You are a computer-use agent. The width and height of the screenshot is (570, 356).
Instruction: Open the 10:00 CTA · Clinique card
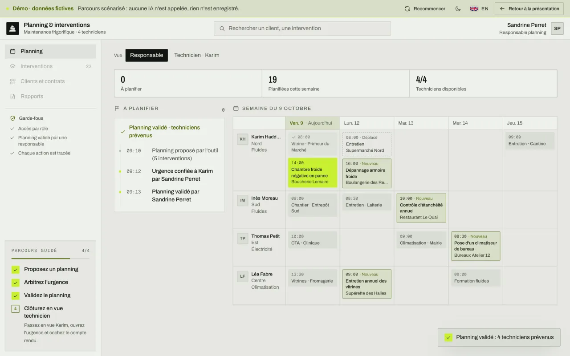click(x=313, y=240)
